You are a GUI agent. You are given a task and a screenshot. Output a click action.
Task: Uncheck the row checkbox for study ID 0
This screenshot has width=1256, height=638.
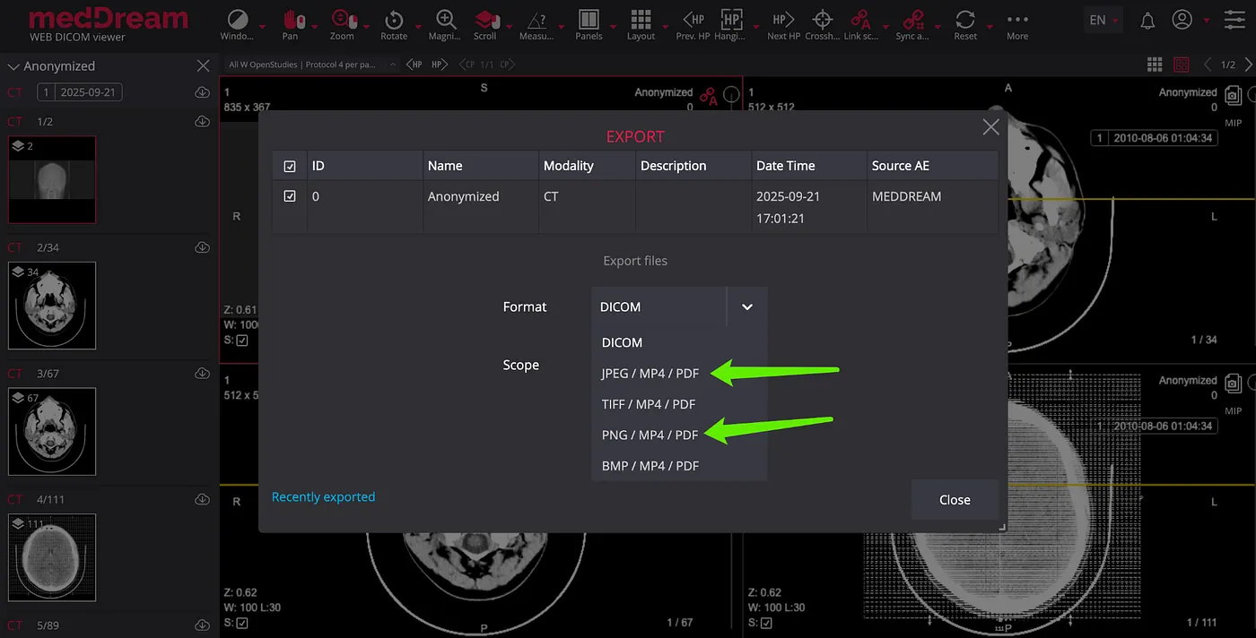(x=290, y=196)
